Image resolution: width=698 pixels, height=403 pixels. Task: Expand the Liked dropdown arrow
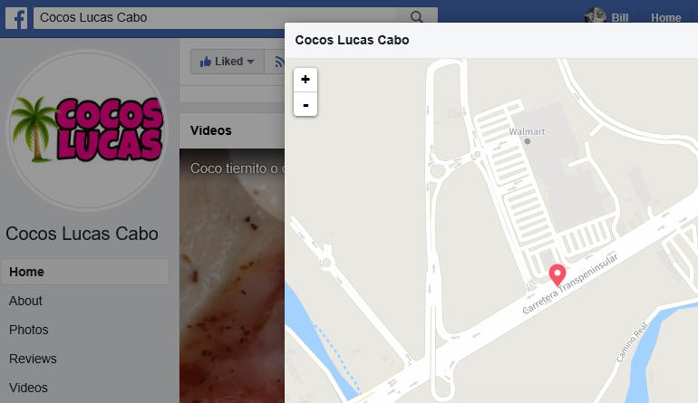pos(250,62)
